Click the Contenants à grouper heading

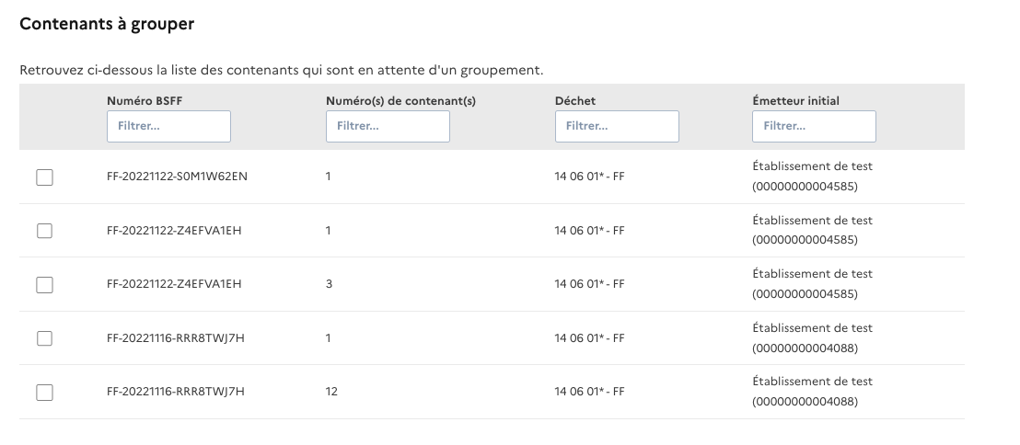tap(107, 25)
